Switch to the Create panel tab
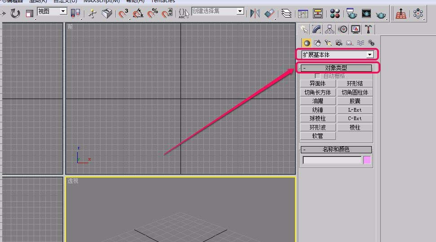Viewport: 436px width, 242px height. [304, 29]
